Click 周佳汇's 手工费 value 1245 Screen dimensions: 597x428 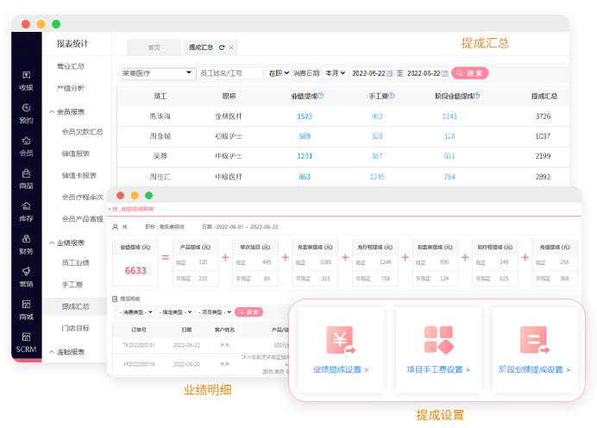point(377,177)
